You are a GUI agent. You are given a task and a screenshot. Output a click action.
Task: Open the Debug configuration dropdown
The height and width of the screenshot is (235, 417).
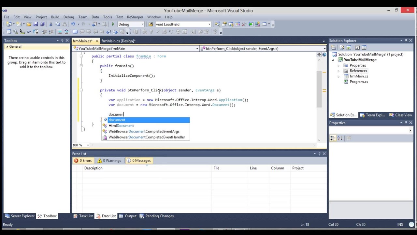click(142, 24)
